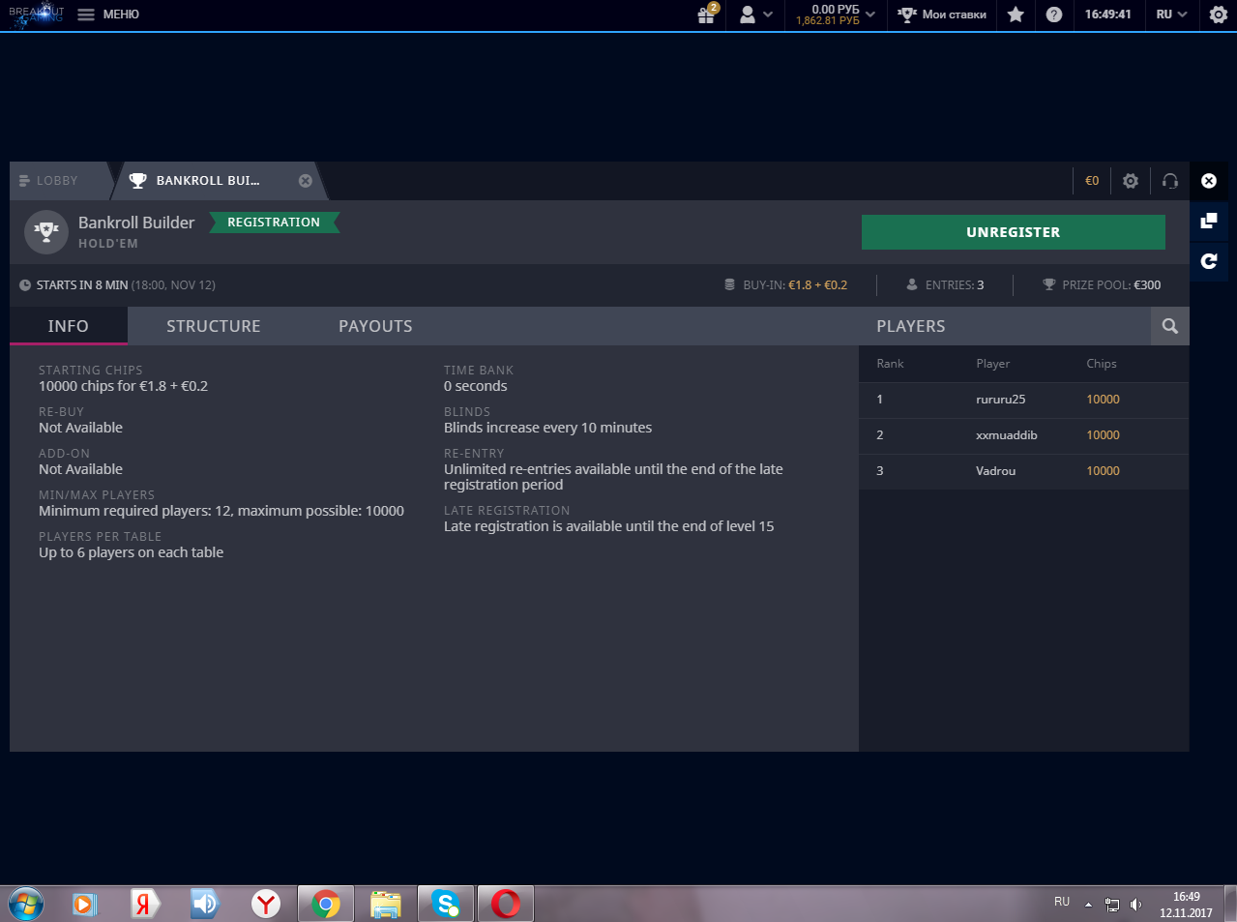The width and height of the screenshot is (1237, 922).
Task: Click system tray network icon
Action: (1112, 905)
